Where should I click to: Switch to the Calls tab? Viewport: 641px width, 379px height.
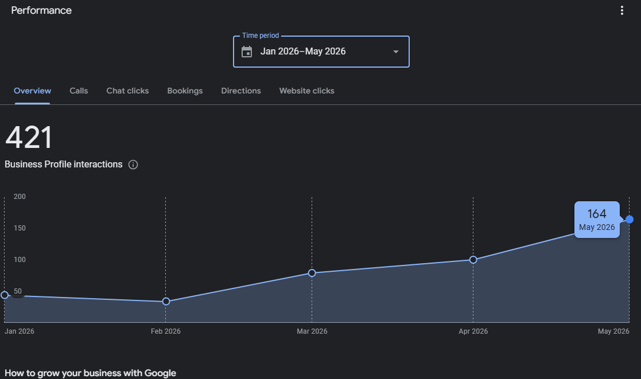tap(79, 91)
